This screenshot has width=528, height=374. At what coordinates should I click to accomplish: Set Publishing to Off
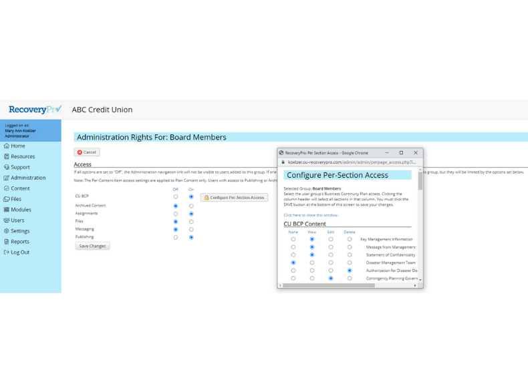pos(175,237)
